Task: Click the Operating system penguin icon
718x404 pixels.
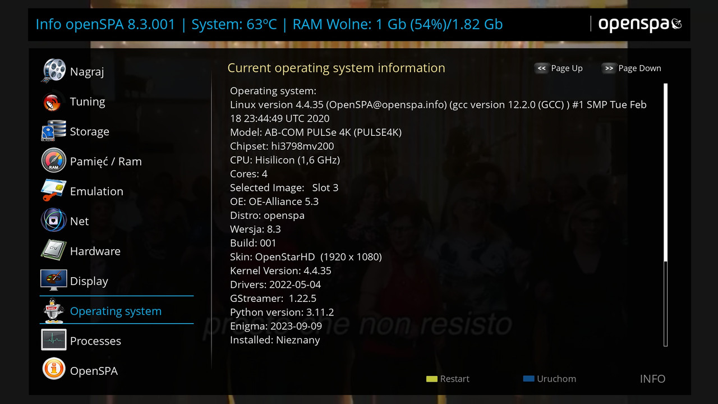Action: (54, 310)
